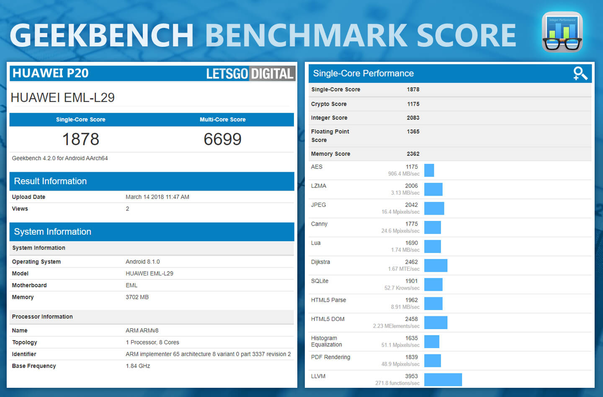The height and width of the screenshot is (397, 603).
Task: Click the AES row label
Action: (317, 167)
